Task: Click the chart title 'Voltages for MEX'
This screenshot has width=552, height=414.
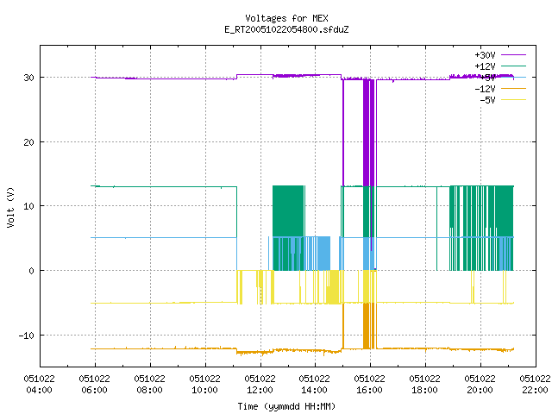Action: coord(286,18)
